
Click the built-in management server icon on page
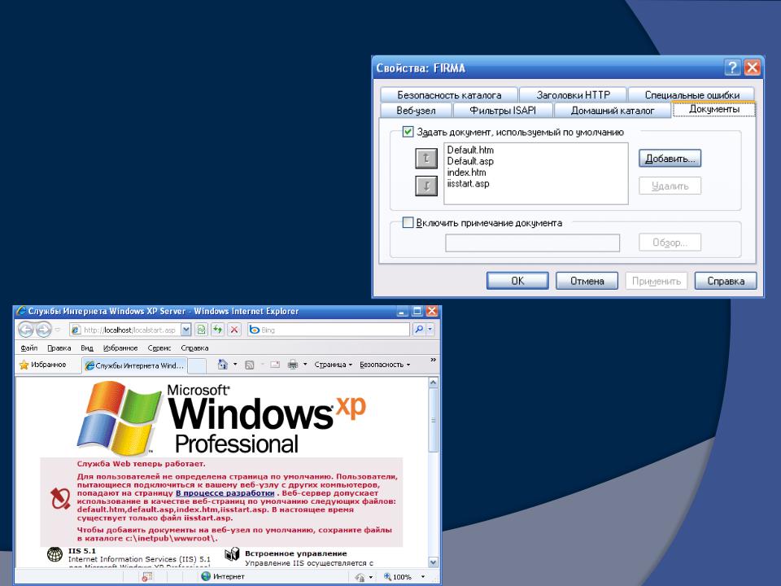(x=232, y=554)
